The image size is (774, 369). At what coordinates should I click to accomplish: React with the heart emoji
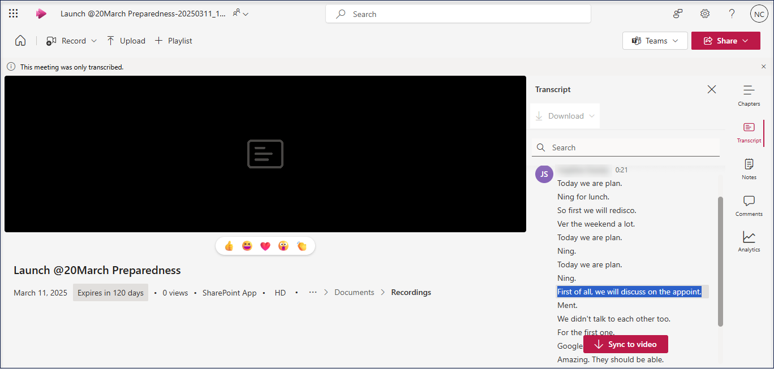[265, 246]
